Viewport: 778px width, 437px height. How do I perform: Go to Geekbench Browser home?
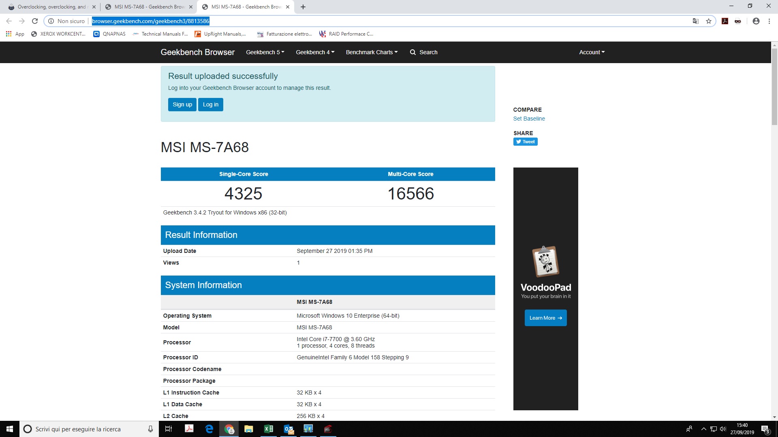197,52
